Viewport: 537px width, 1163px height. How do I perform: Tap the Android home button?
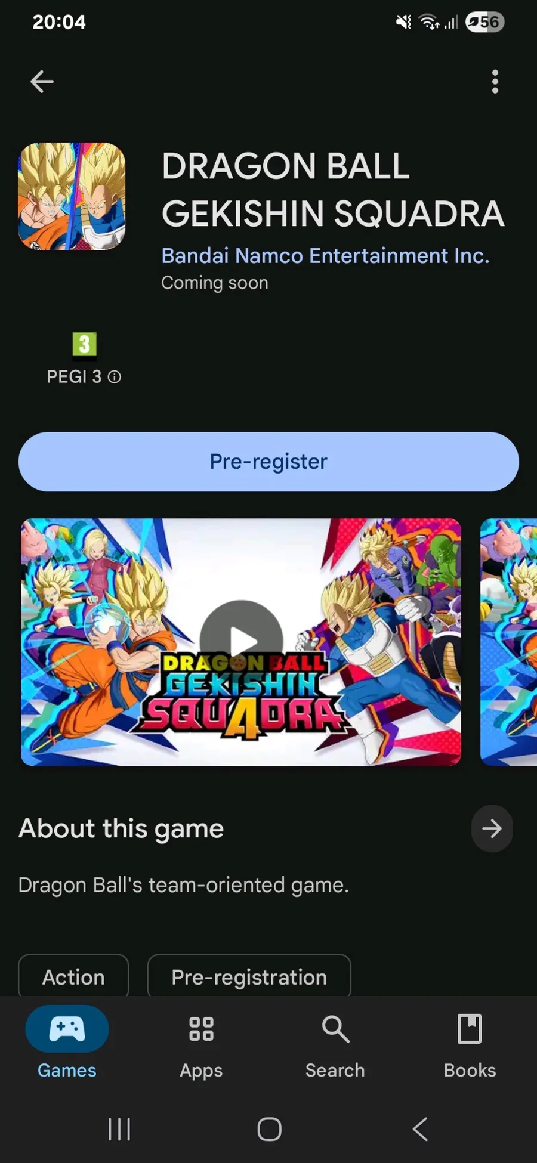(269, 1129)
